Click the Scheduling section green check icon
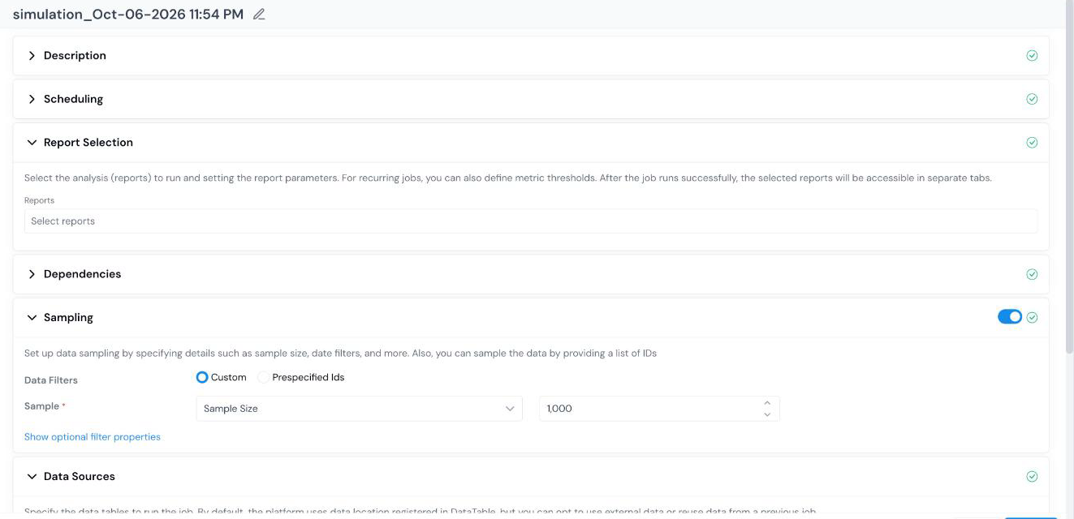Image resolution: width=1074 pixels, height=519 pixels. tap(1032, 99)
